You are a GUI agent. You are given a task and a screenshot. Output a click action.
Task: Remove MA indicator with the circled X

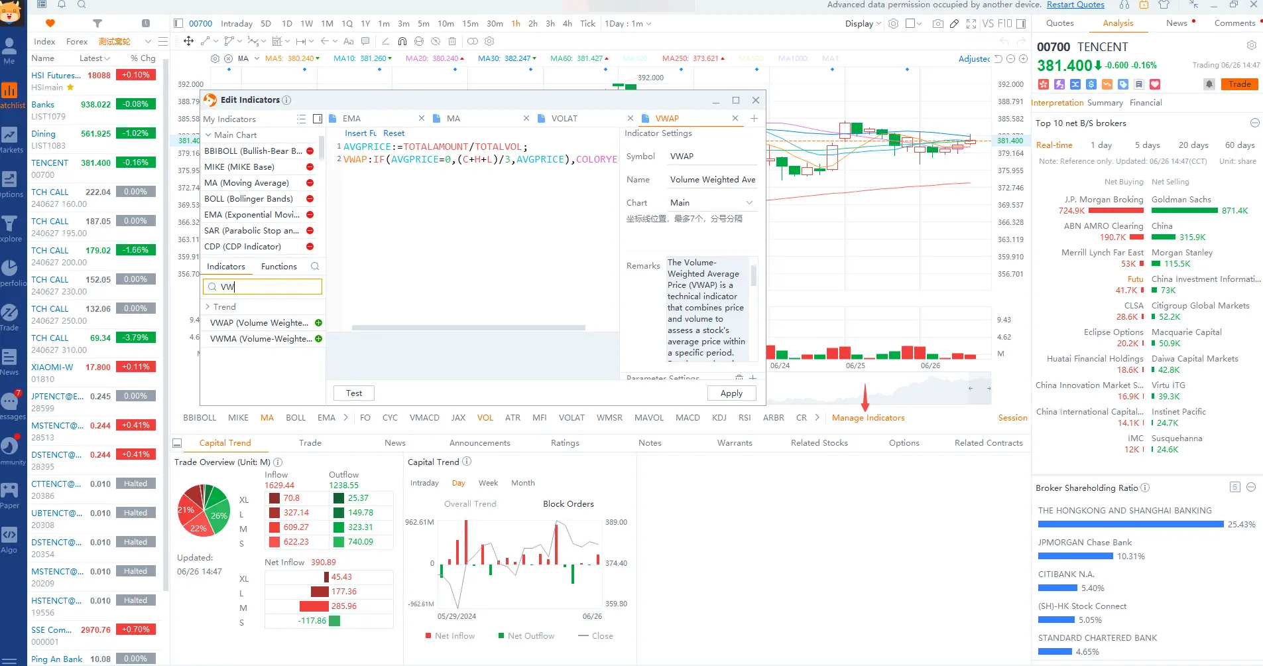coord(229,58)
